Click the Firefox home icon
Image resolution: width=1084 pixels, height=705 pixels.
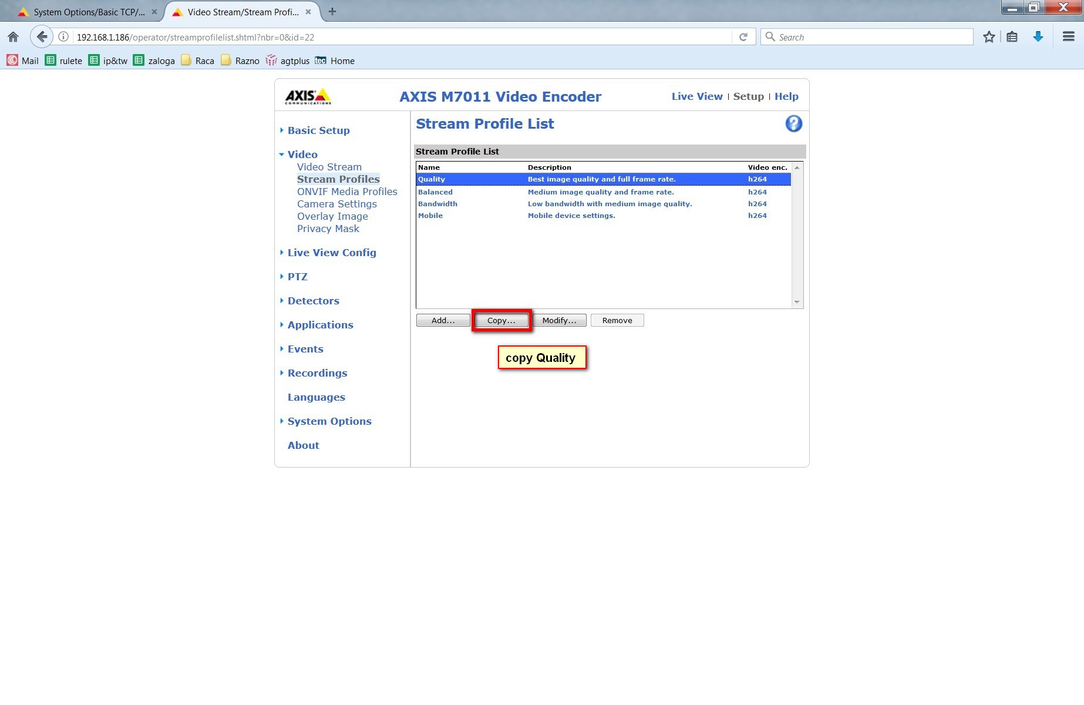coord(14,37)
